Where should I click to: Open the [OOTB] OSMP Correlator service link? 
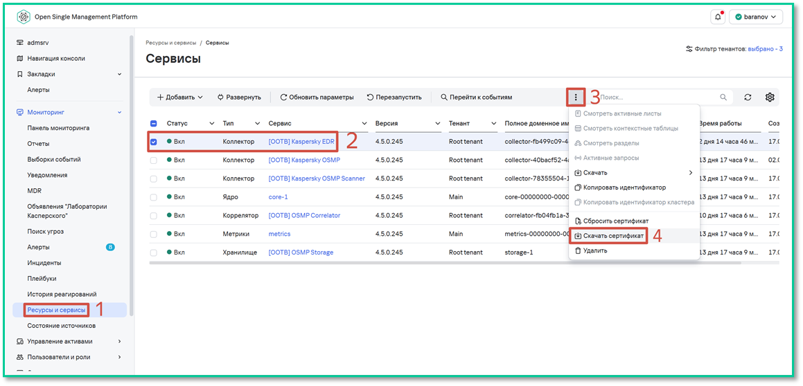[304, 215]
